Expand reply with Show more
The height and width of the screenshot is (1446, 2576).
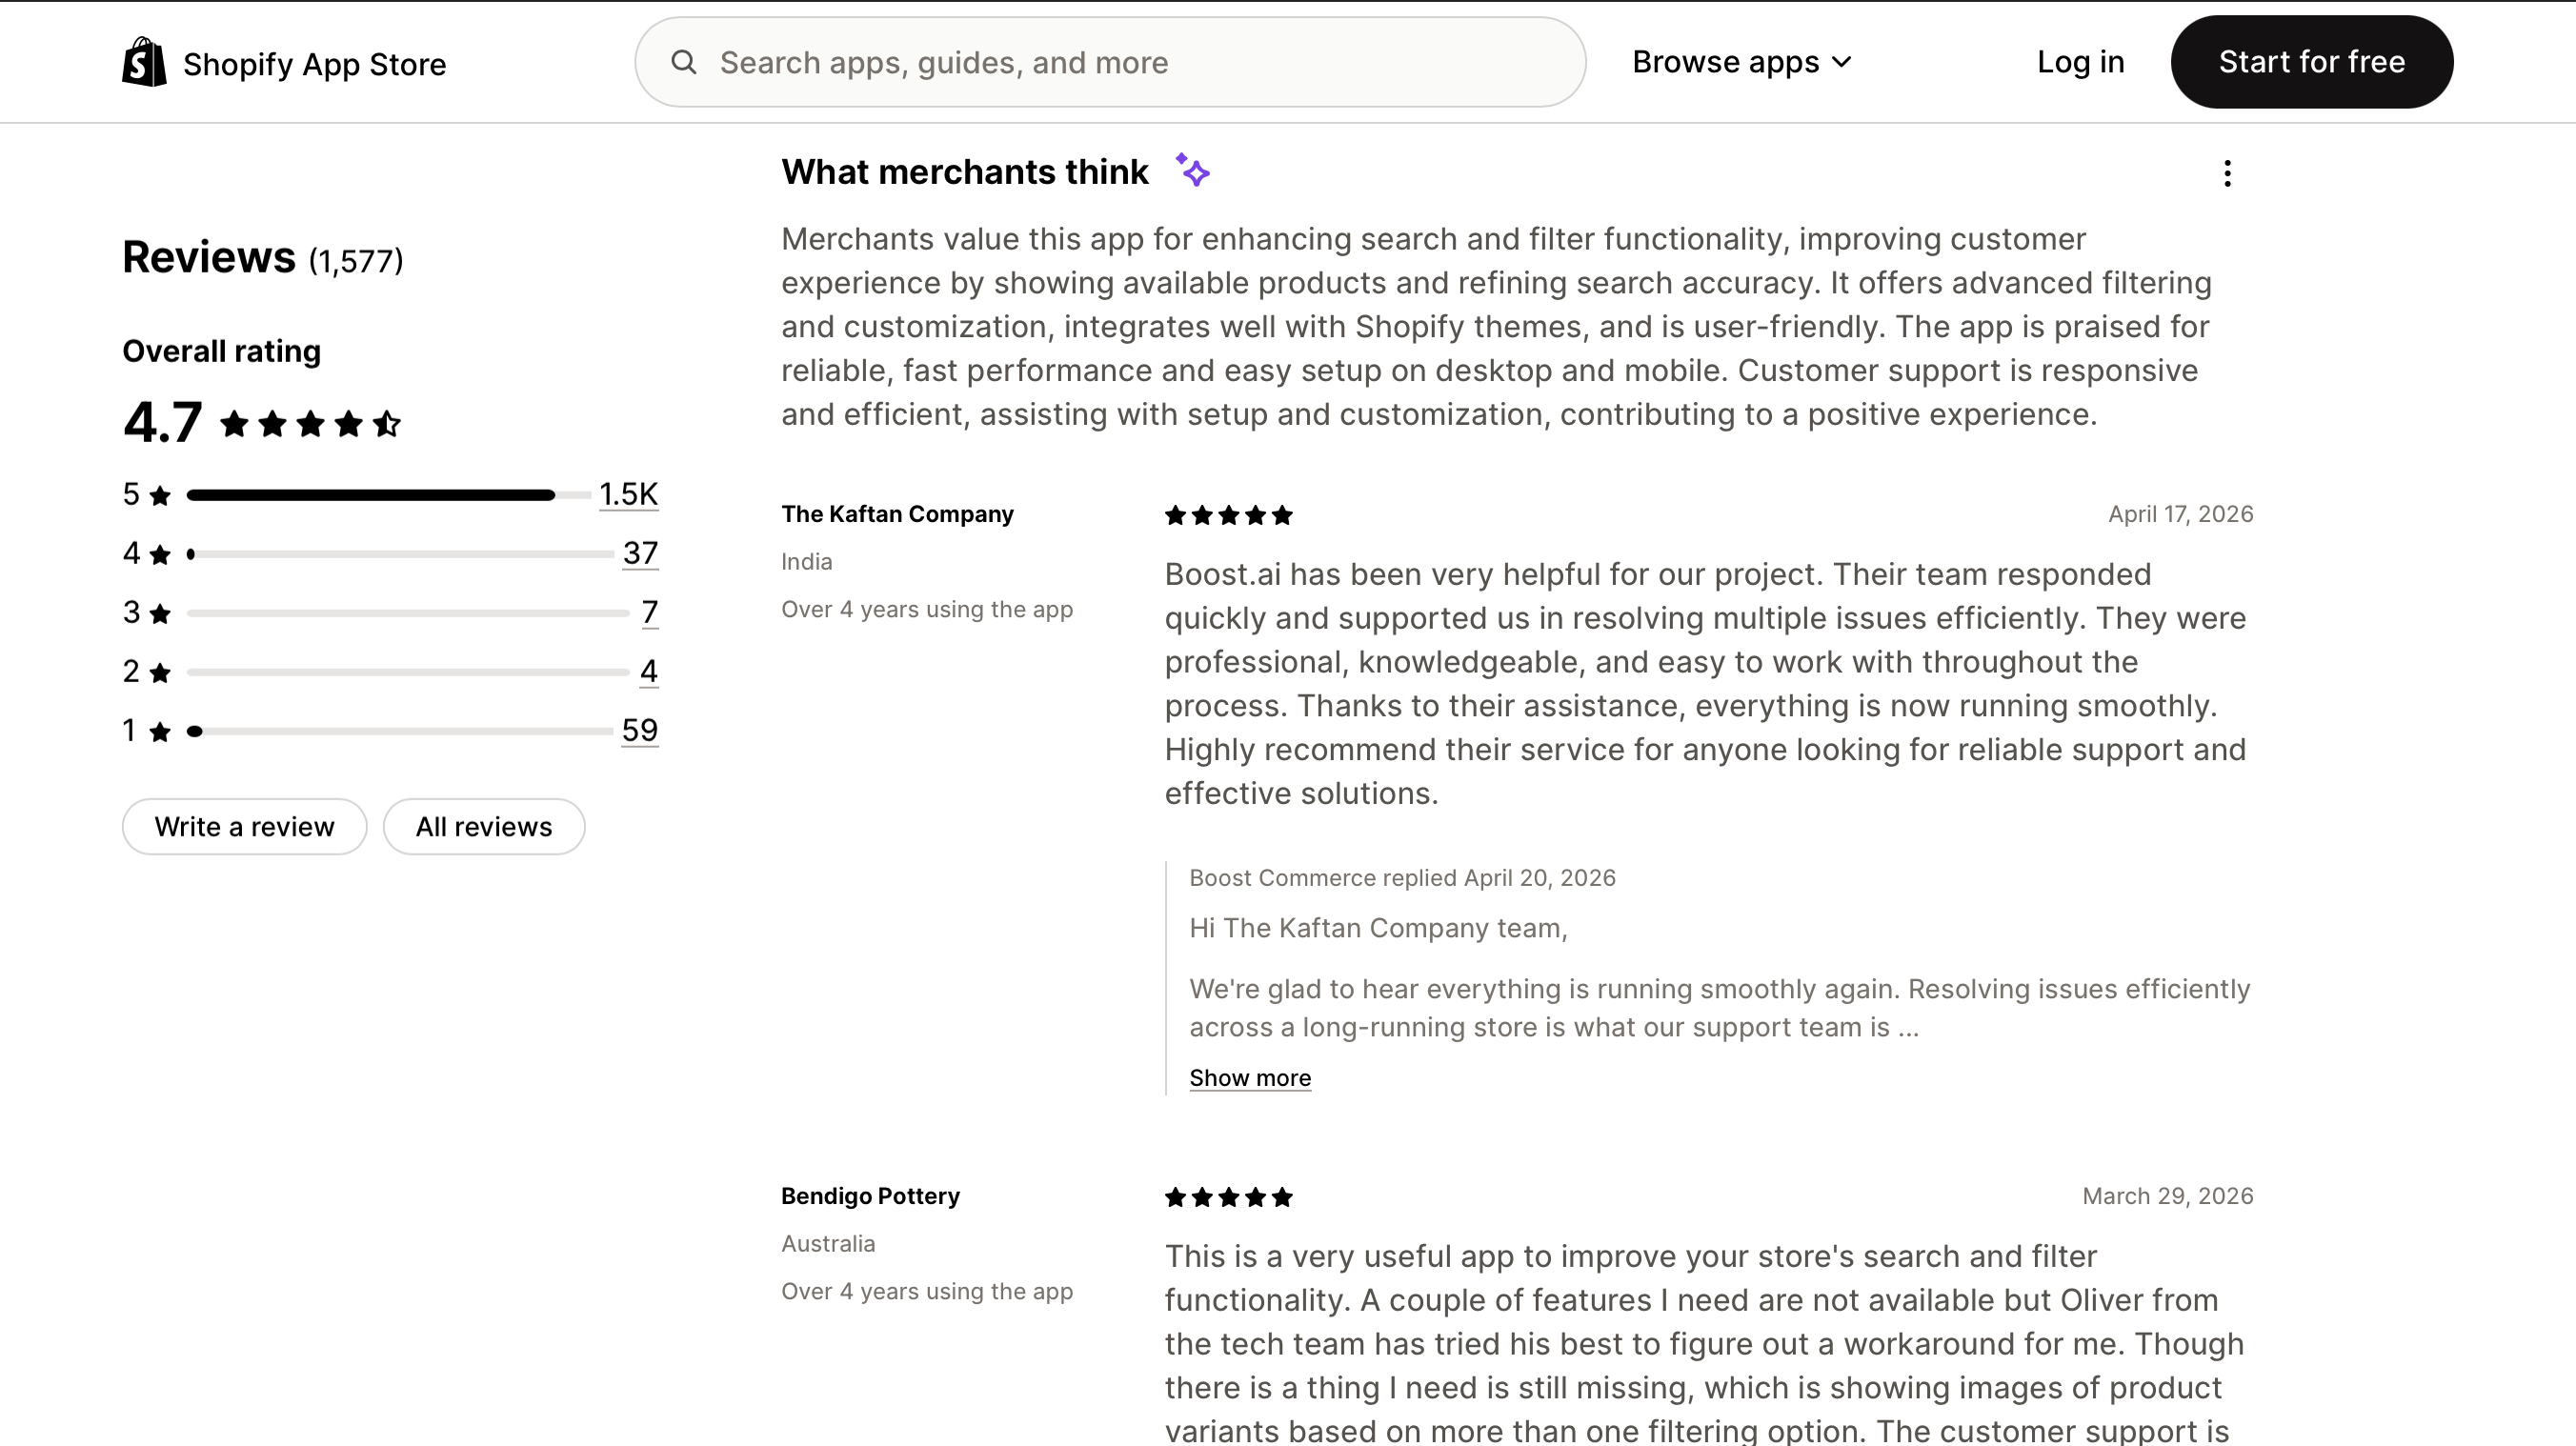click(1250, 1078)
